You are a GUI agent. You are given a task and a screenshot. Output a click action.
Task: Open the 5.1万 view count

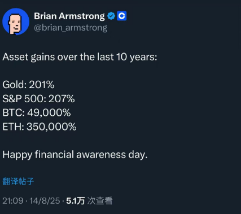click(x=76, y=201)
